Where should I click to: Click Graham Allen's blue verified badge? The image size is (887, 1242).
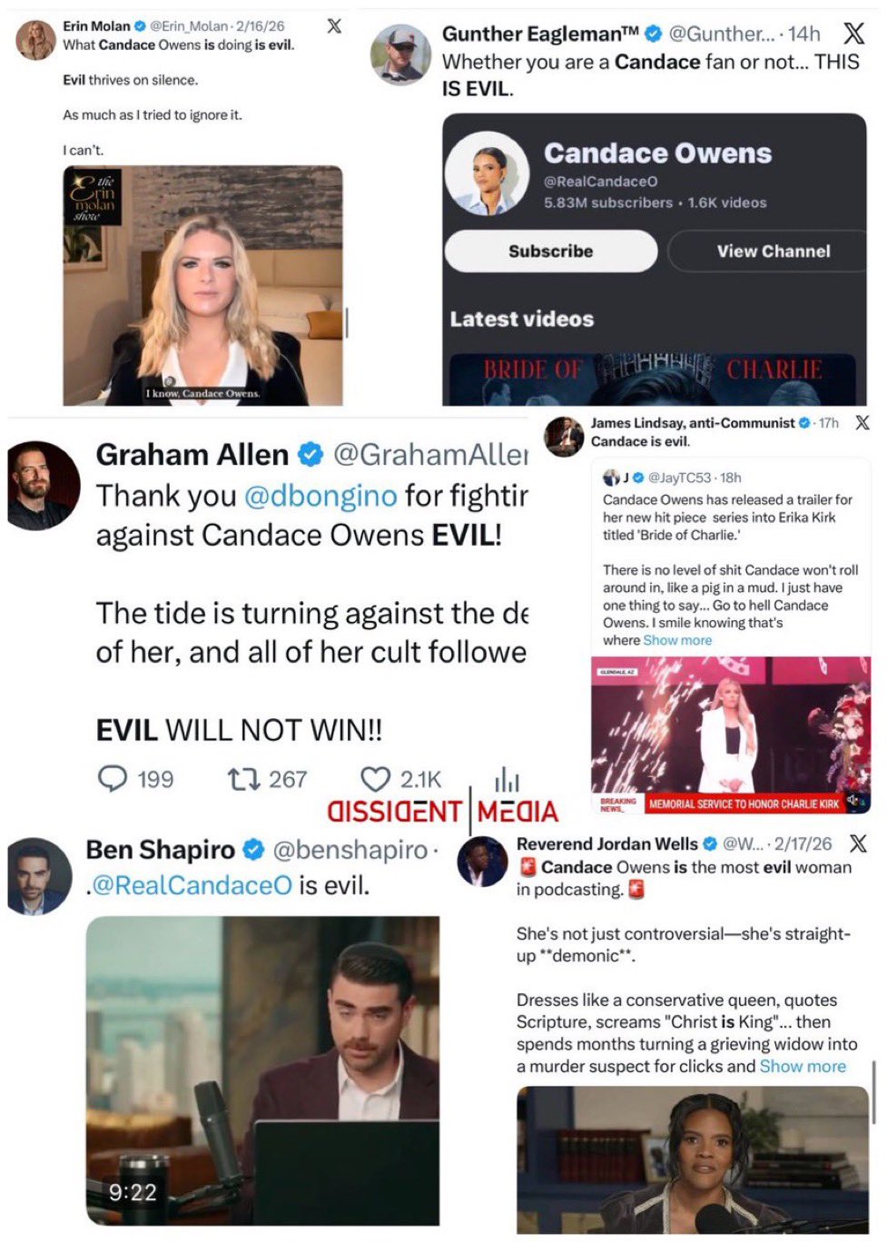[310, 454]
